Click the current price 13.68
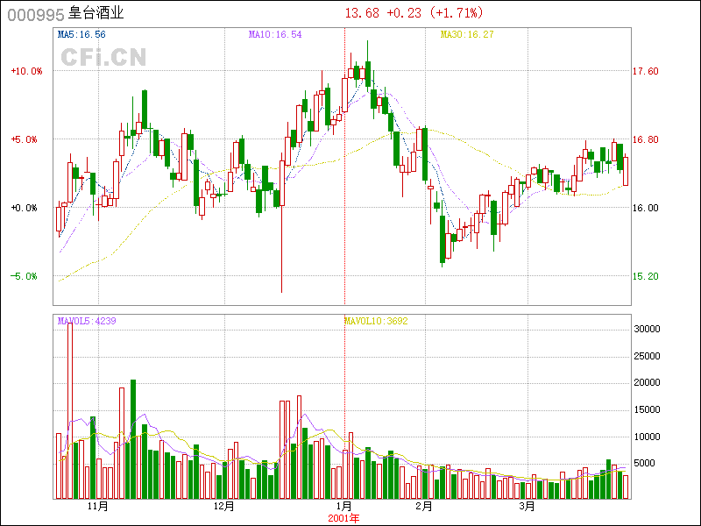 click(363, 13)
